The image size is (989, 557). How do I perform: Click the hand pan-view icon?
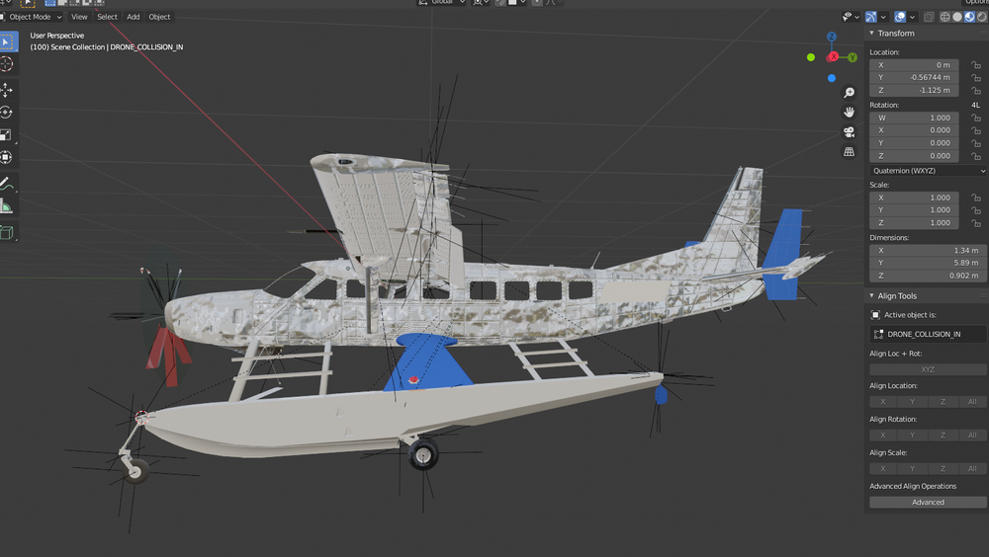pyautogui.click(x=849, y=113)
